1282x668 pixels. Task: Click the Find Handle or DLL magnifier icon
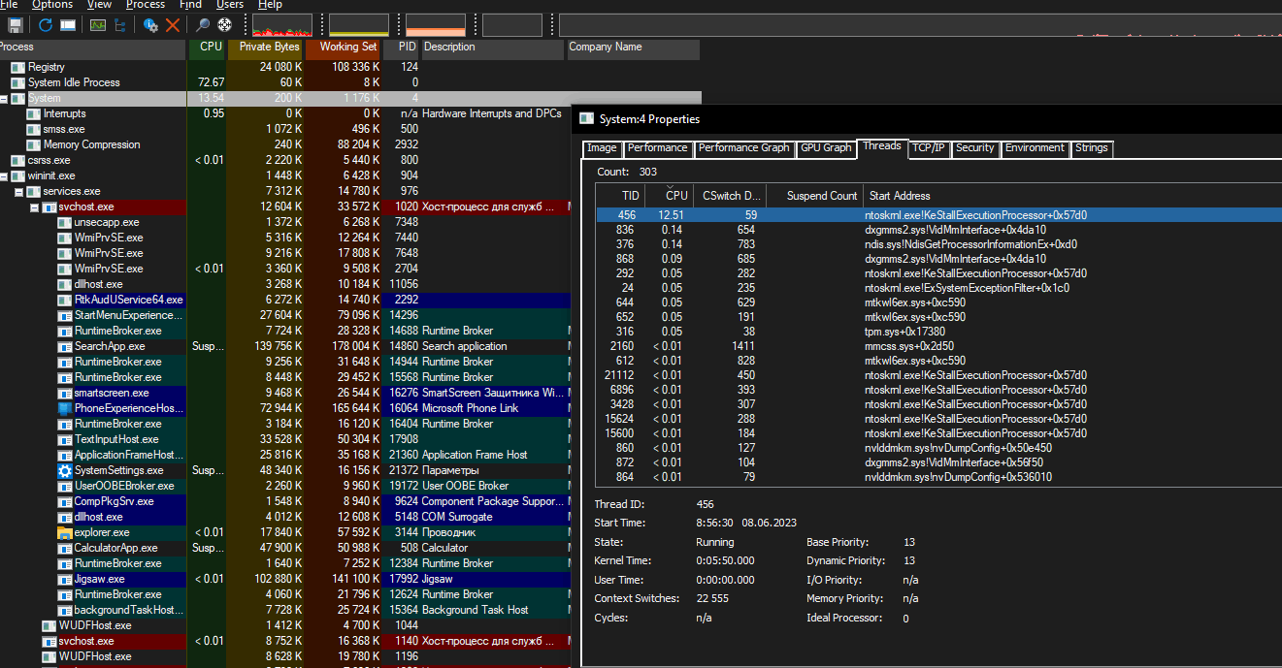[203, 25]
